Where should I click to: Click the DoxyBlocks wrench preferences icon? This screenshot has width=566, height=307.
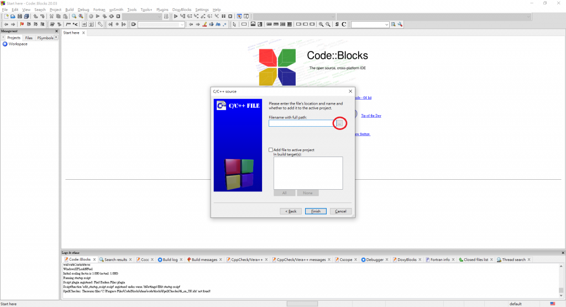coord(100,24)
